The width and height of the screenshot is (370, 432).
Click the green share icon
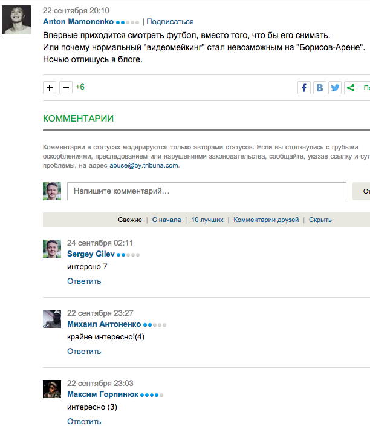[351, 88]
